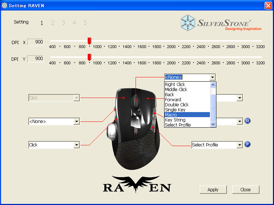Open the Select Profile dropdown

[x=240, y=145]
